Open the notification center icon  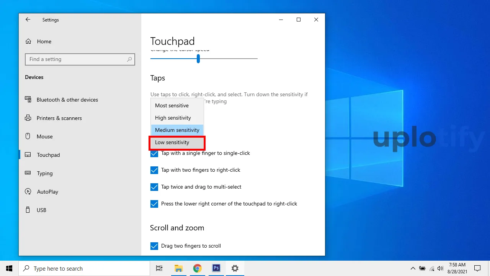point(477,268)
